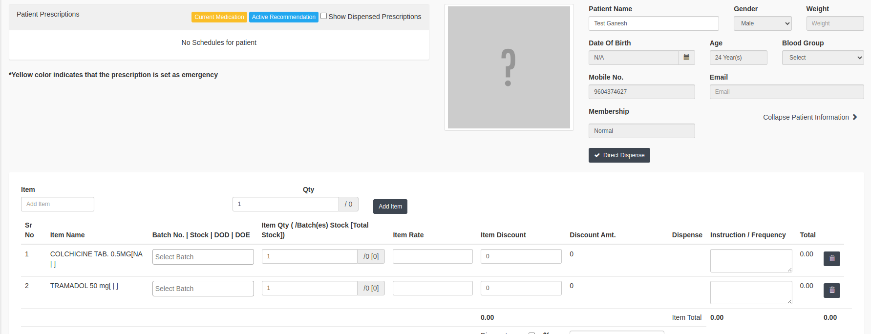Collapse Patient Information panel
Image resolution: width=871 pixels, height=334 pixels.
click(x=806, y=117)
